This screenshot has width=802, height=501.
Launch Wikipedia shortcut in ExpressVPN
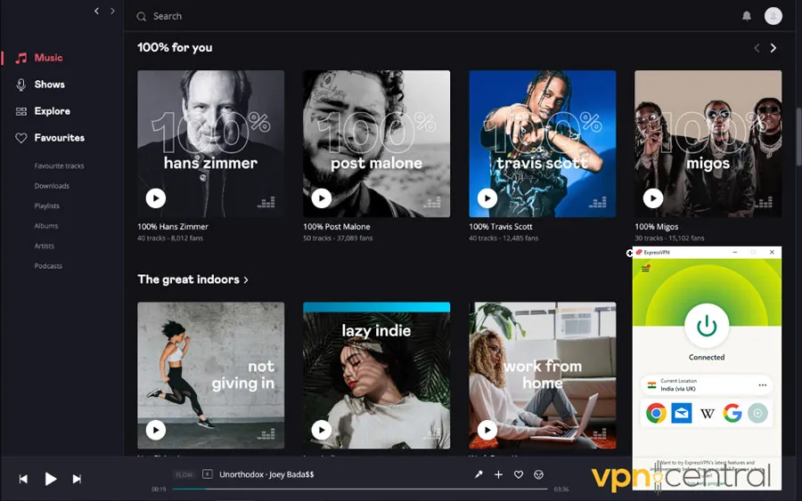point(707,413)
